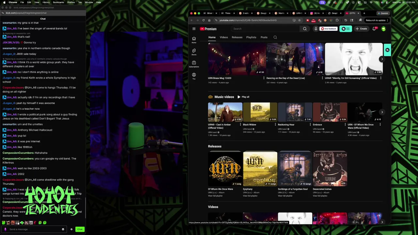Open YouTube guide hamburger menu
This screenshot has width=418, height=235.
(194, 29)
